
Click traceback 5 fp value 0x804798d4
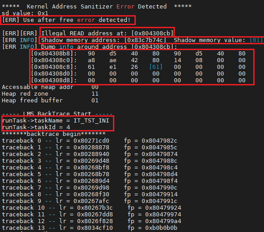coord(160,174)
